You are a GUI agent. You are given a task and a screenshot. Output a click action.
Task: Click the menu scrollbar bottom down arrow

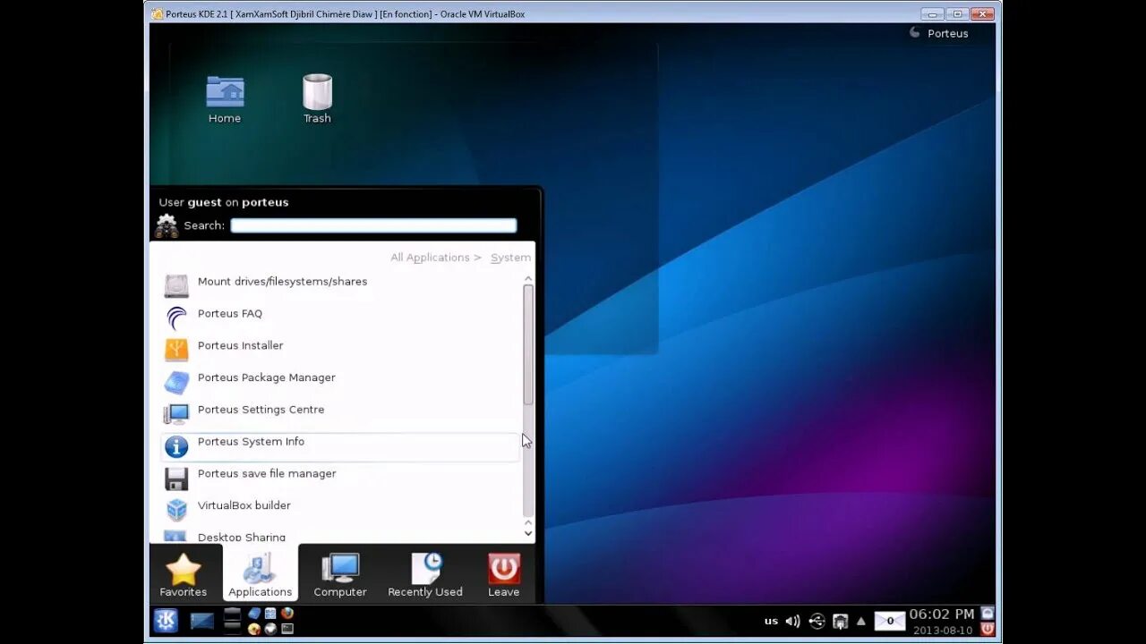tap(528, 534)
